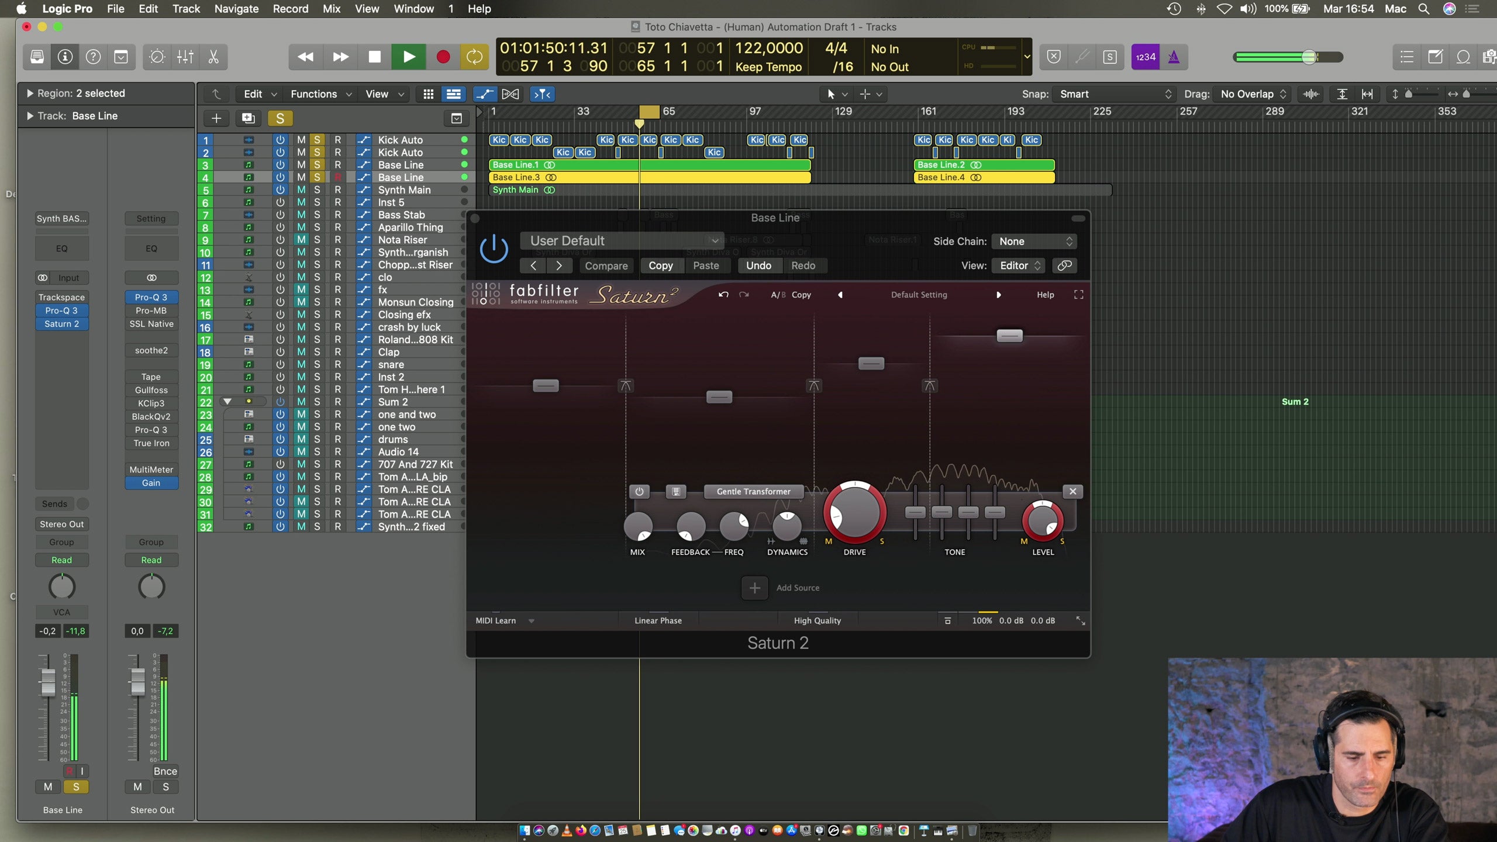Viewport: 1497px width, 842px height.
Task: Open the Mixer from the control bar
Action: click(x=185, y=57)
